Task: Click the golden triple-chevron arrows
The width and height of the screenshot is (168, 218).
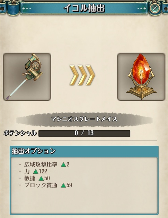Action: (82, 75)
